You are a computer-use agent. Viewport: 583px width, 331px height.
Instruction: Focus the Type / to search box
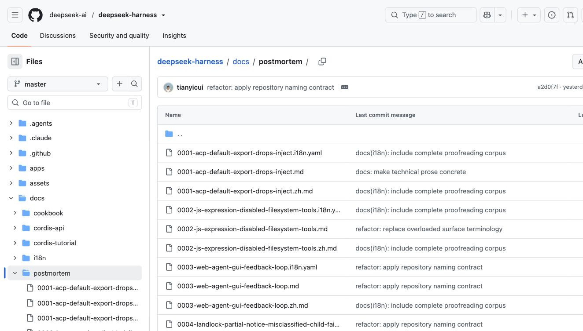[431, 15]
